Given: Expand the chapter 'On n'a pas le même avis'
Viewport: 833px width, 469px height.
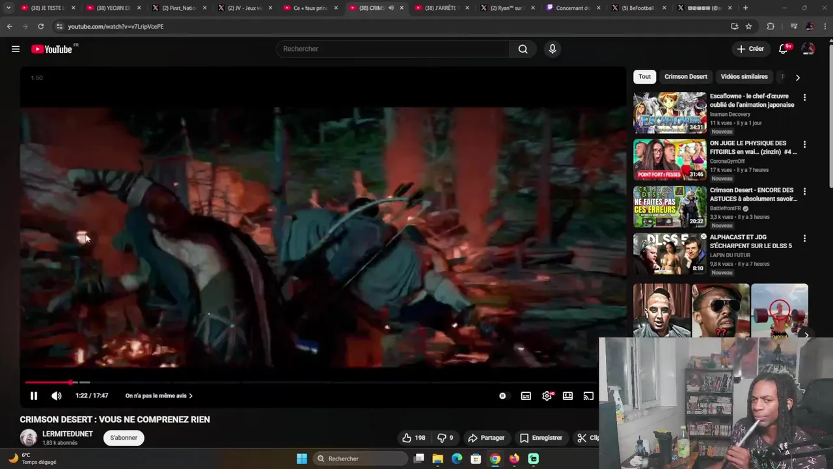Looking at the screenshot, I should point(159,395).
